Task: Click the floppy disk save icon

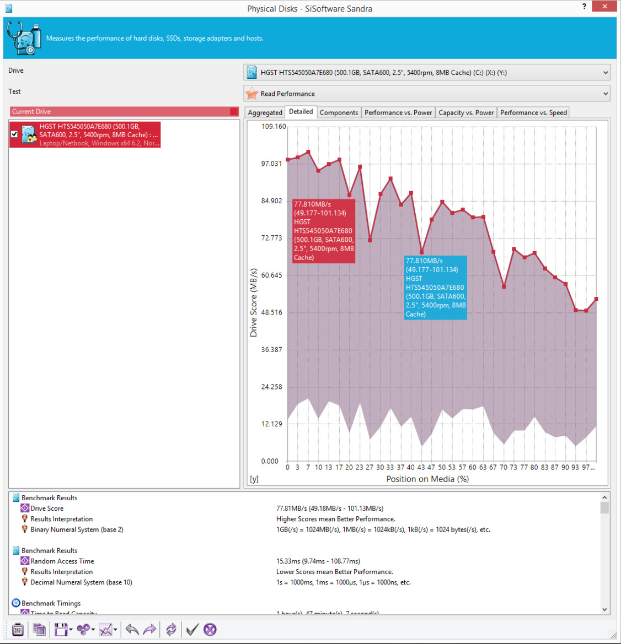Action: click(61, 629)
